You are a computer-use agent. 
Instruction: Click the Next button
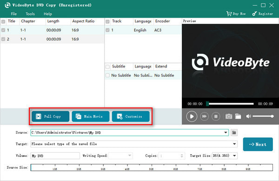[x=258, y=144]
